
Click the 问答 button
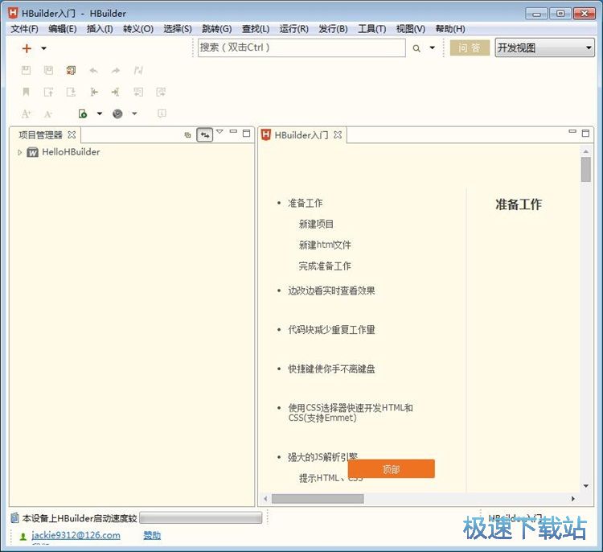coord(470,48)
